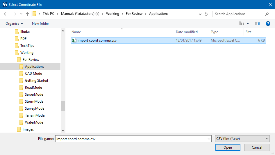Click the Excel icon of import coord comma.csv
275x155 pixels.
[x=74, y=40]
